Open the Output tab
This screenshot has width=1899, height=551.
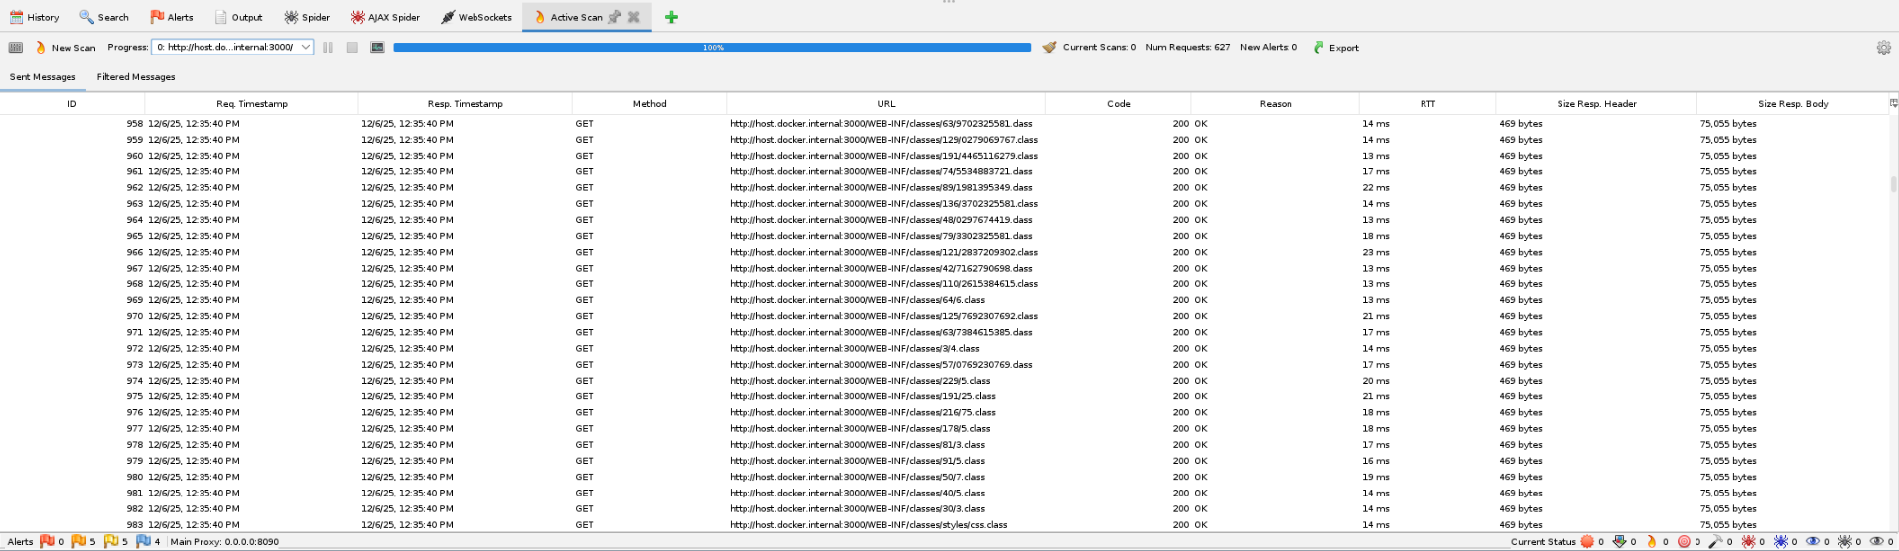click(x=239, y=17)
